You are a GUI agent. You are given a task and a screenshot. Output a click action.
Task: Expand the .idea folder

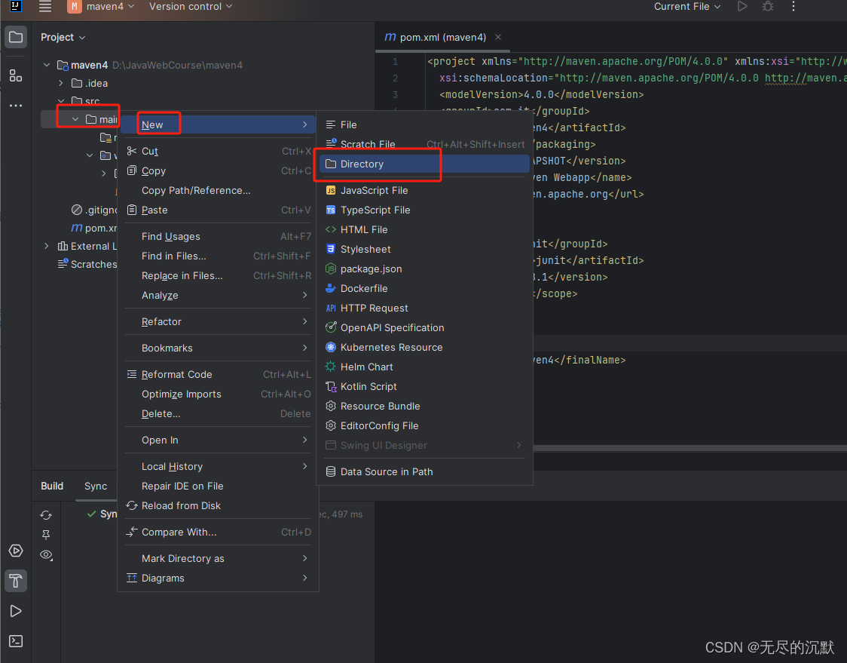(61, 83)
